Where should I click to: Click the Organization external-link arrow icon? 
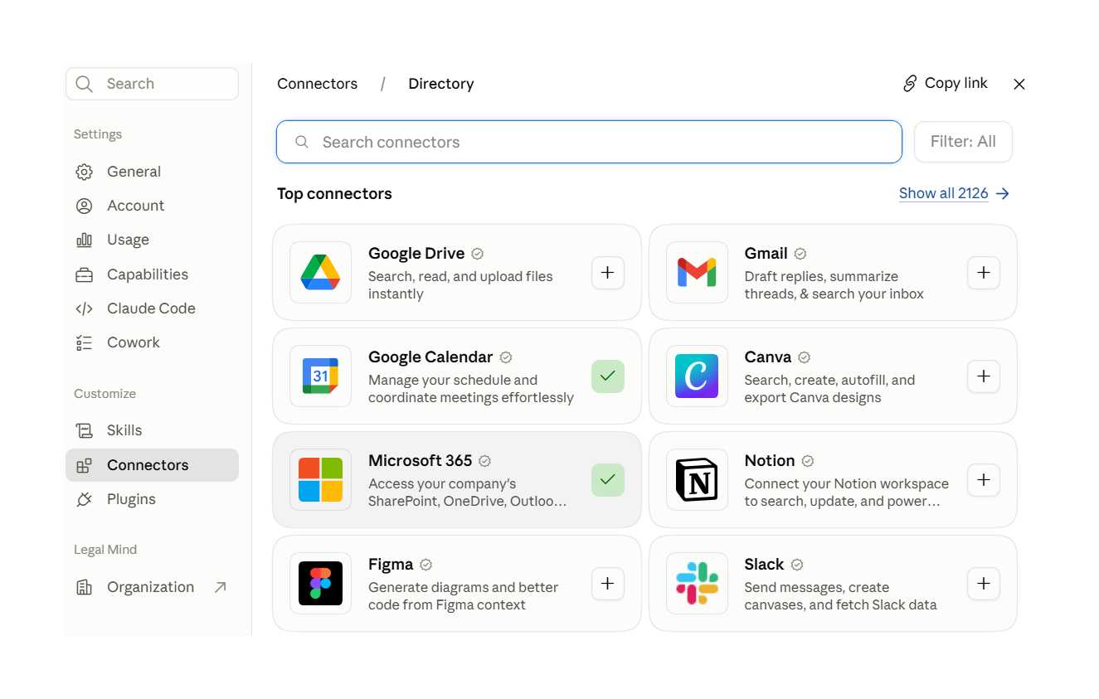220,587
